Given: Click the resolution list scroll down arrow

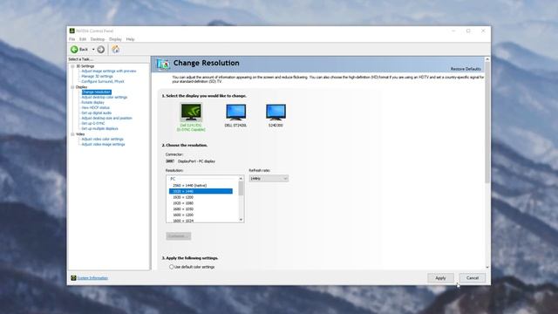Looking at the screenshot, I should click(x=241, y=220).
